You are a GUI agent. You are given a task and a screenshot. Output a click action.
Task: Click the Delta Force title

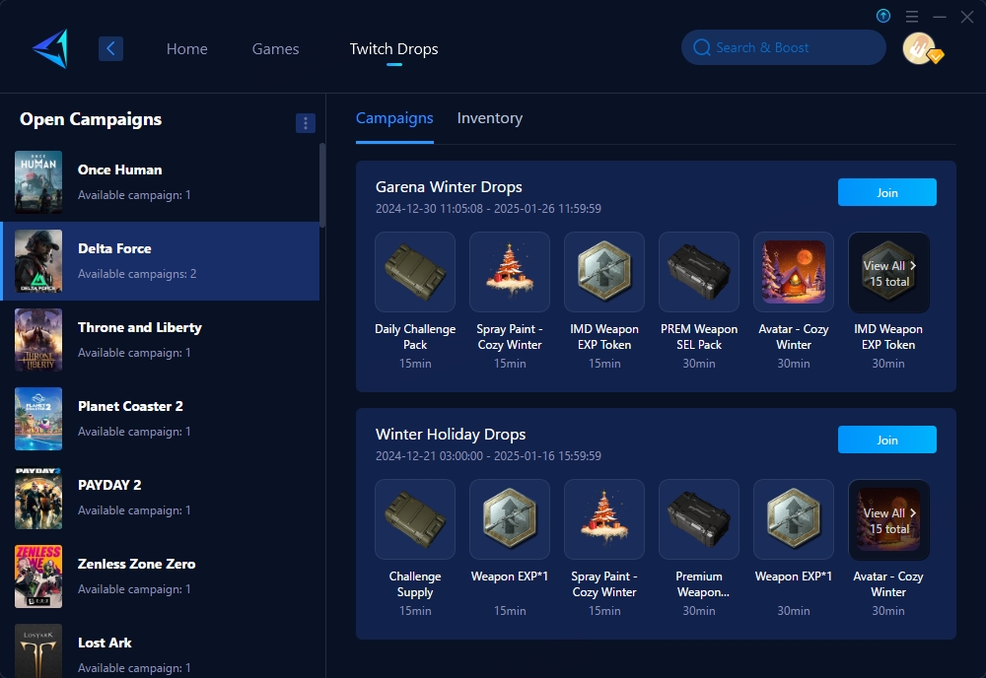pos(114,248)
